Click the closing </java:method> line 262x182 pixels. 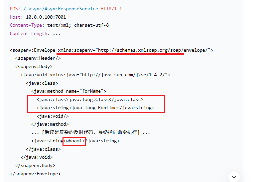coord(50,124)
